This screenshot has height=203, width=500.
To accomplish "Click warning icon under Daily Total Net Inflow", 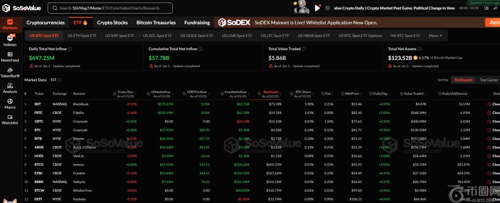I will (31, 66).
